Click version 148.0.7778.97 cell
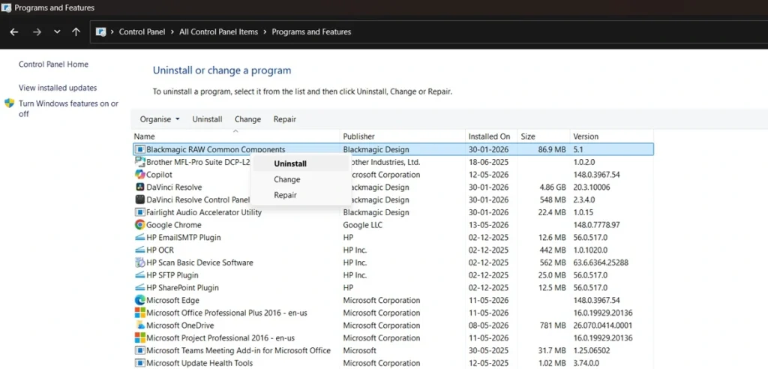This screenshot has height=369, width=768. point(596,225)
